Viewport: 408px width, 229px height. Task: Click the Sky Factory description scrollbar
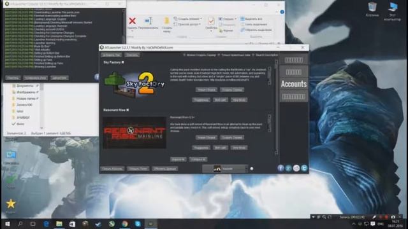(x=269, y=76)
